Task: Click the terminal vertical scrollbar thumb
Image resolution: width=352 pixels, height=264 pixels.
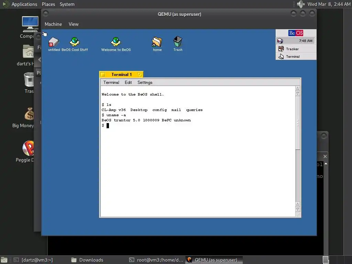Action: tap(298, 123)
